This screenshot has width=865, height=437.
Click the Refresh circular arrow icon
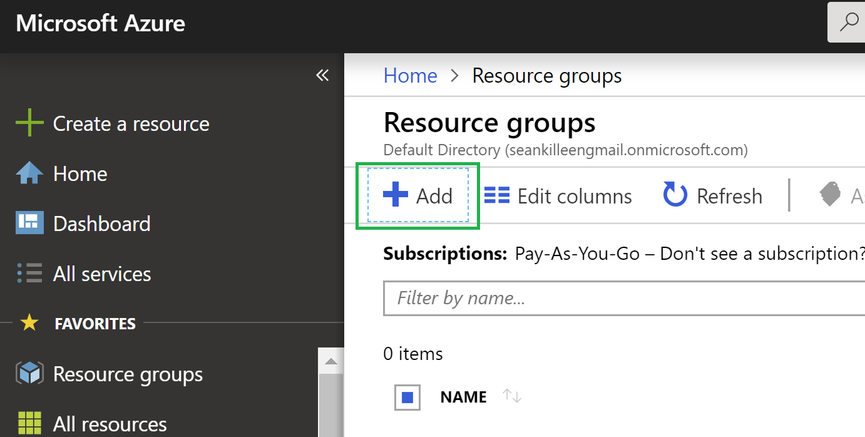675,195
